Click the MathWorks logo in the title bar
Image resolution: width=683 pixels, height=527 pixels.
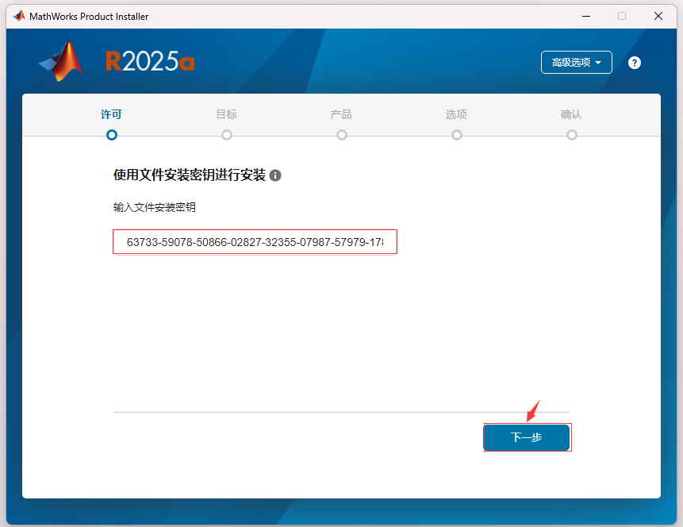point(19,16)
